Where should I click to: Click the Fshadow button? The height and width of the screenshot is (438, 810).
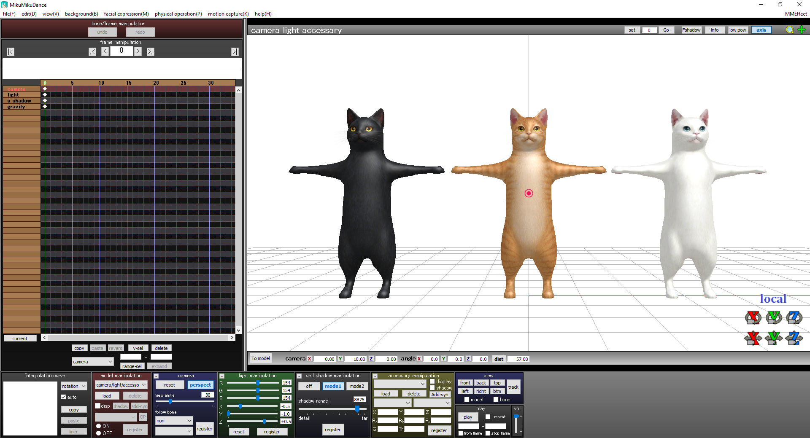tap(691, 30)
